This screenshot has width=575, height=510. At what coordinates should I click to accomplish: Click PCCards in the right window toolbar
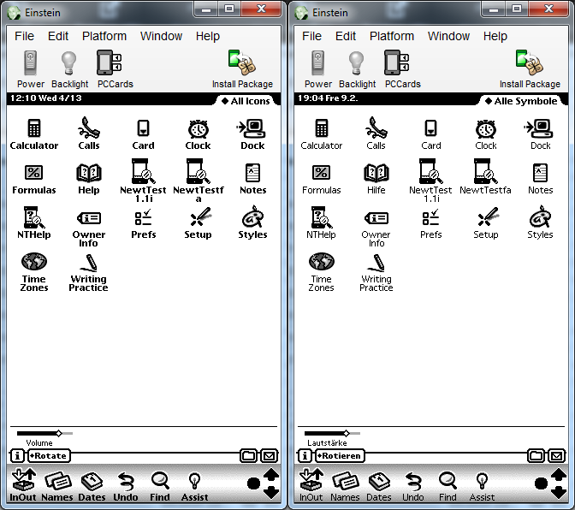[x=403, y=69]
